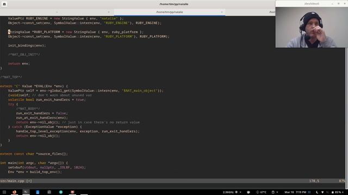Open the red app icon in taskbar
348x195 pixels.
click(72, 192)
